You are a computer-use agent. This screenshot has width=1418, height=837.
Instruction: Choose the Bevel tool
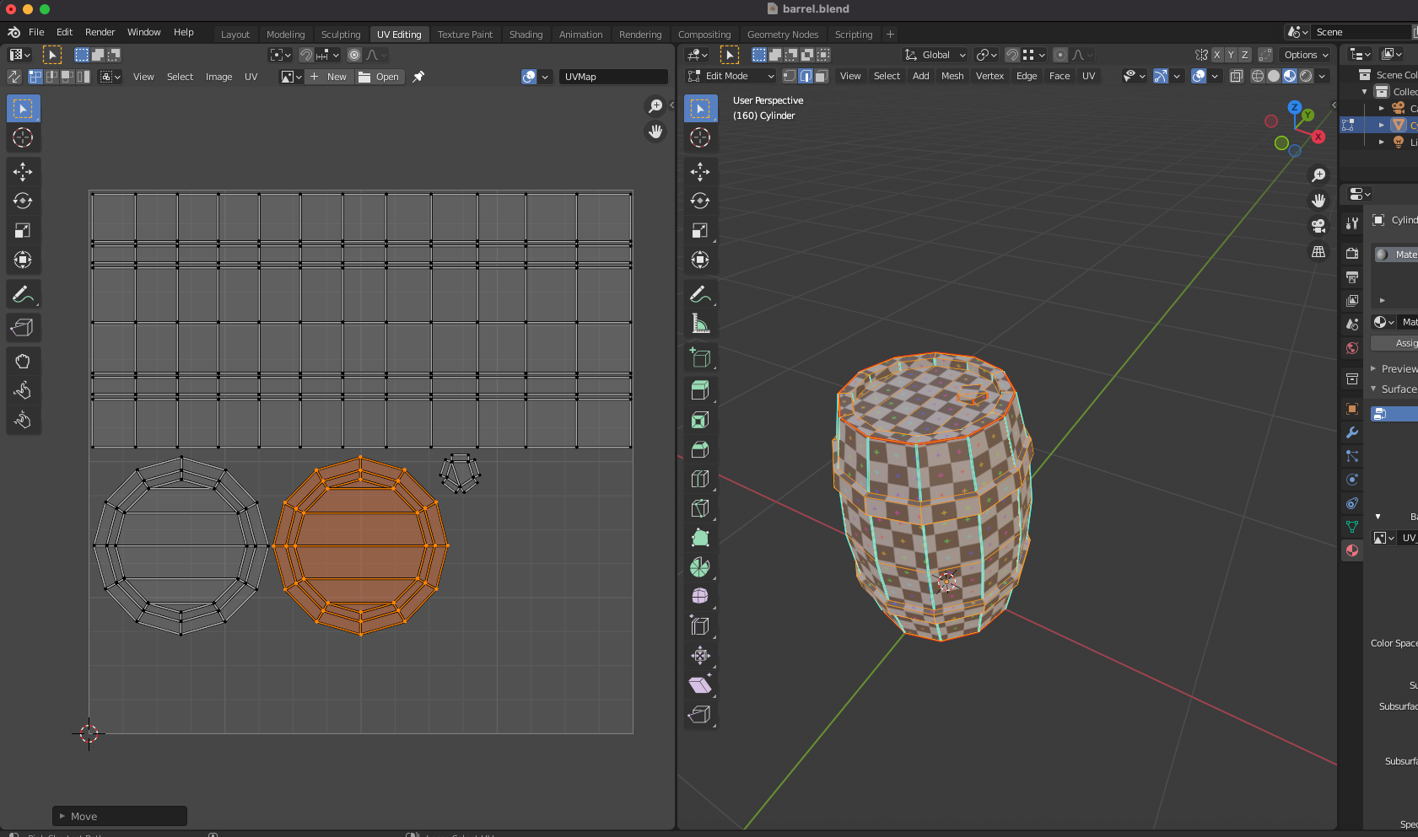[x=699, y=449]
